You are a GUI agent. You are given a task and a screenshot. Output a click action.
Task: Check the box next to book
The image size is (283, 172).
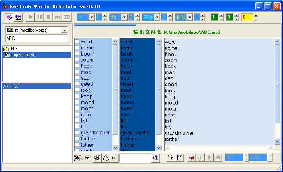click(77, 54)
